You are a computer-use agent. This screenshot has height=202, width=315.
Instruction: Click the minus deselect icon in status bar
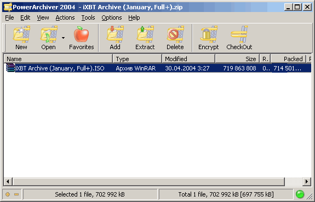[16, 194]
